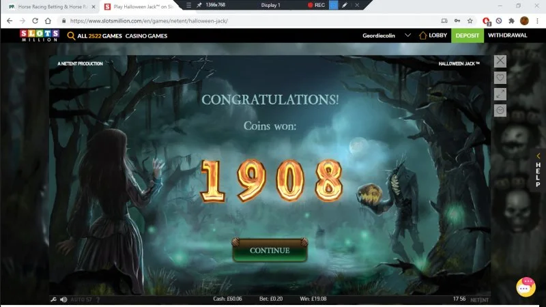Go to the LOBBY
The width and height of the screenshot is (546, 307).
click(433, 35)
